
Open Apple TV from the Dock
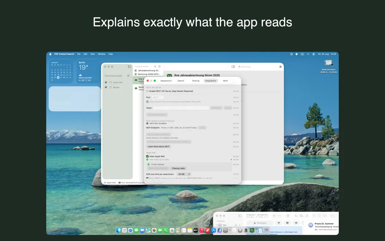click(x=196, y=230)
